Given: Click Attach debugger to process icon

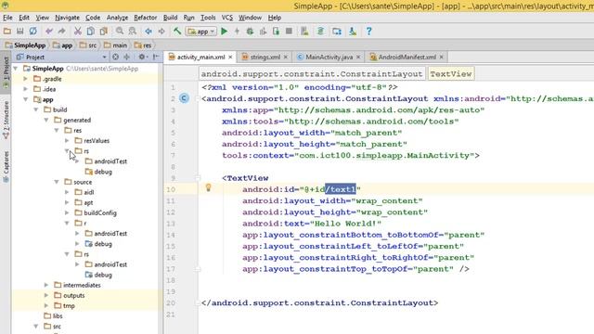Looking at the screenshot, I should pos(276,32).
